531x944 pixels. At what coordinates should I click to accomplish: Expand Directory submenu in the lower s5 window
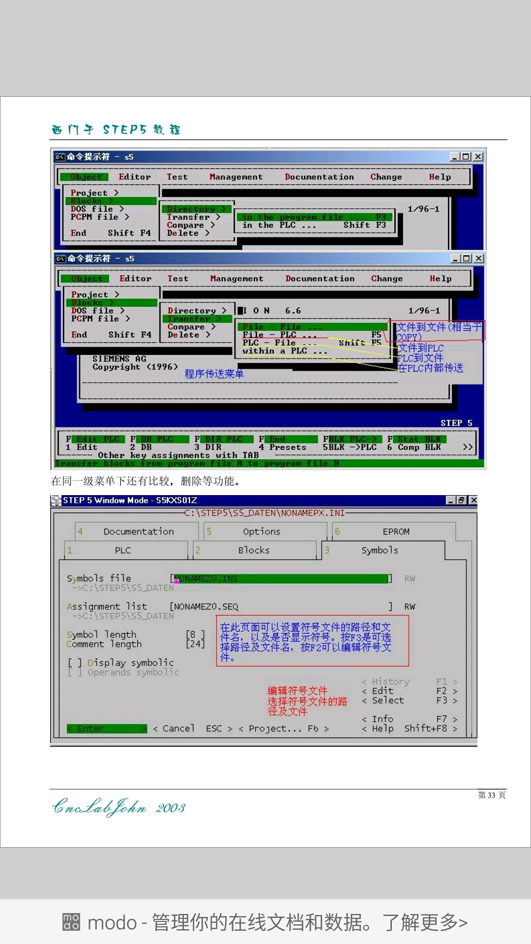click(x=197, y=311)
